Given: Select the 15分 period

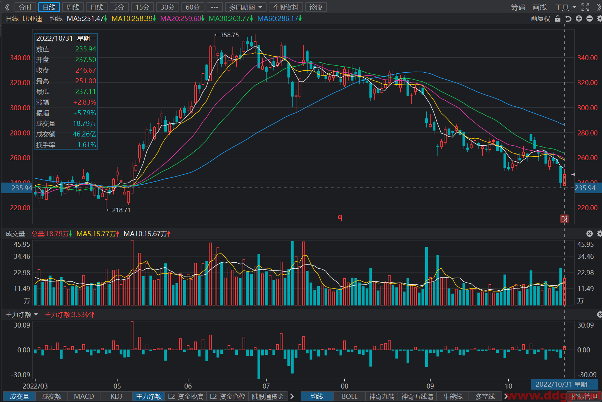Looking at the screenshot, I should [x=142, y=7].
